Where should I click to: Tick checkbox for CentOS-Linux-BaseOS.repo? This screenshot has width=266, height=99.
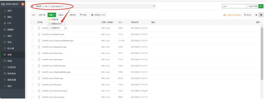coord(33,34)
